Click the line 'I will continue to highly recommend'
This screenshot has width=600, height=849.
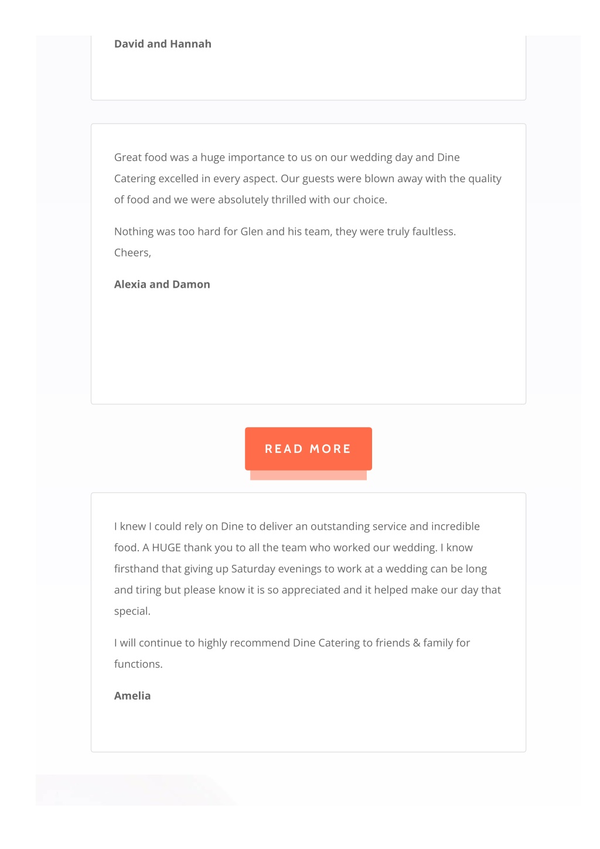292,643
